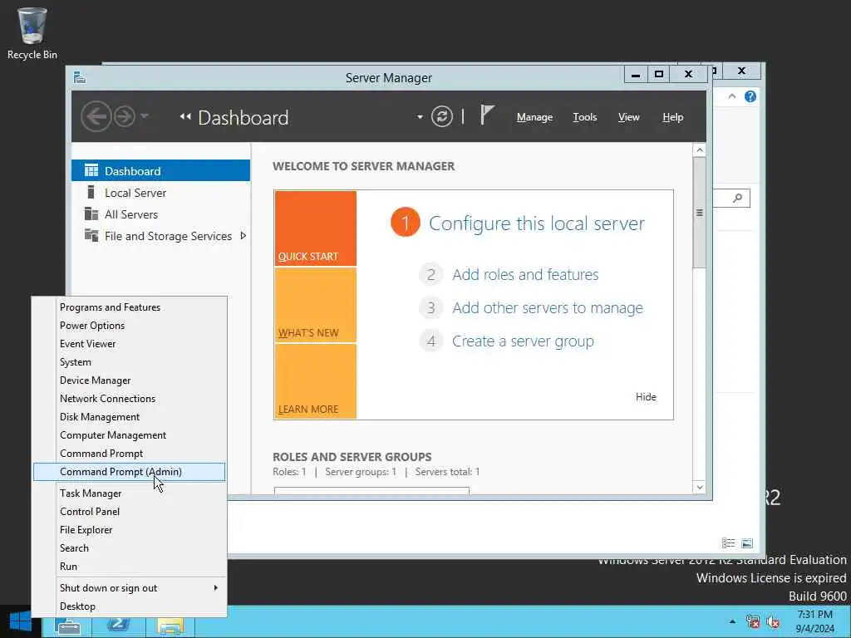Choose Desktop in the context menu

click(x=129, y=606)
